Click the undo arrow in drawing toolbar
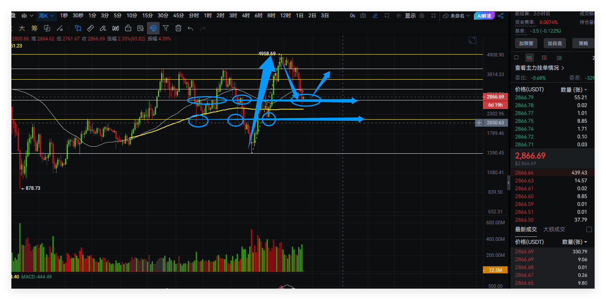This screenshot has width=606, height=300. coord(191,28)
